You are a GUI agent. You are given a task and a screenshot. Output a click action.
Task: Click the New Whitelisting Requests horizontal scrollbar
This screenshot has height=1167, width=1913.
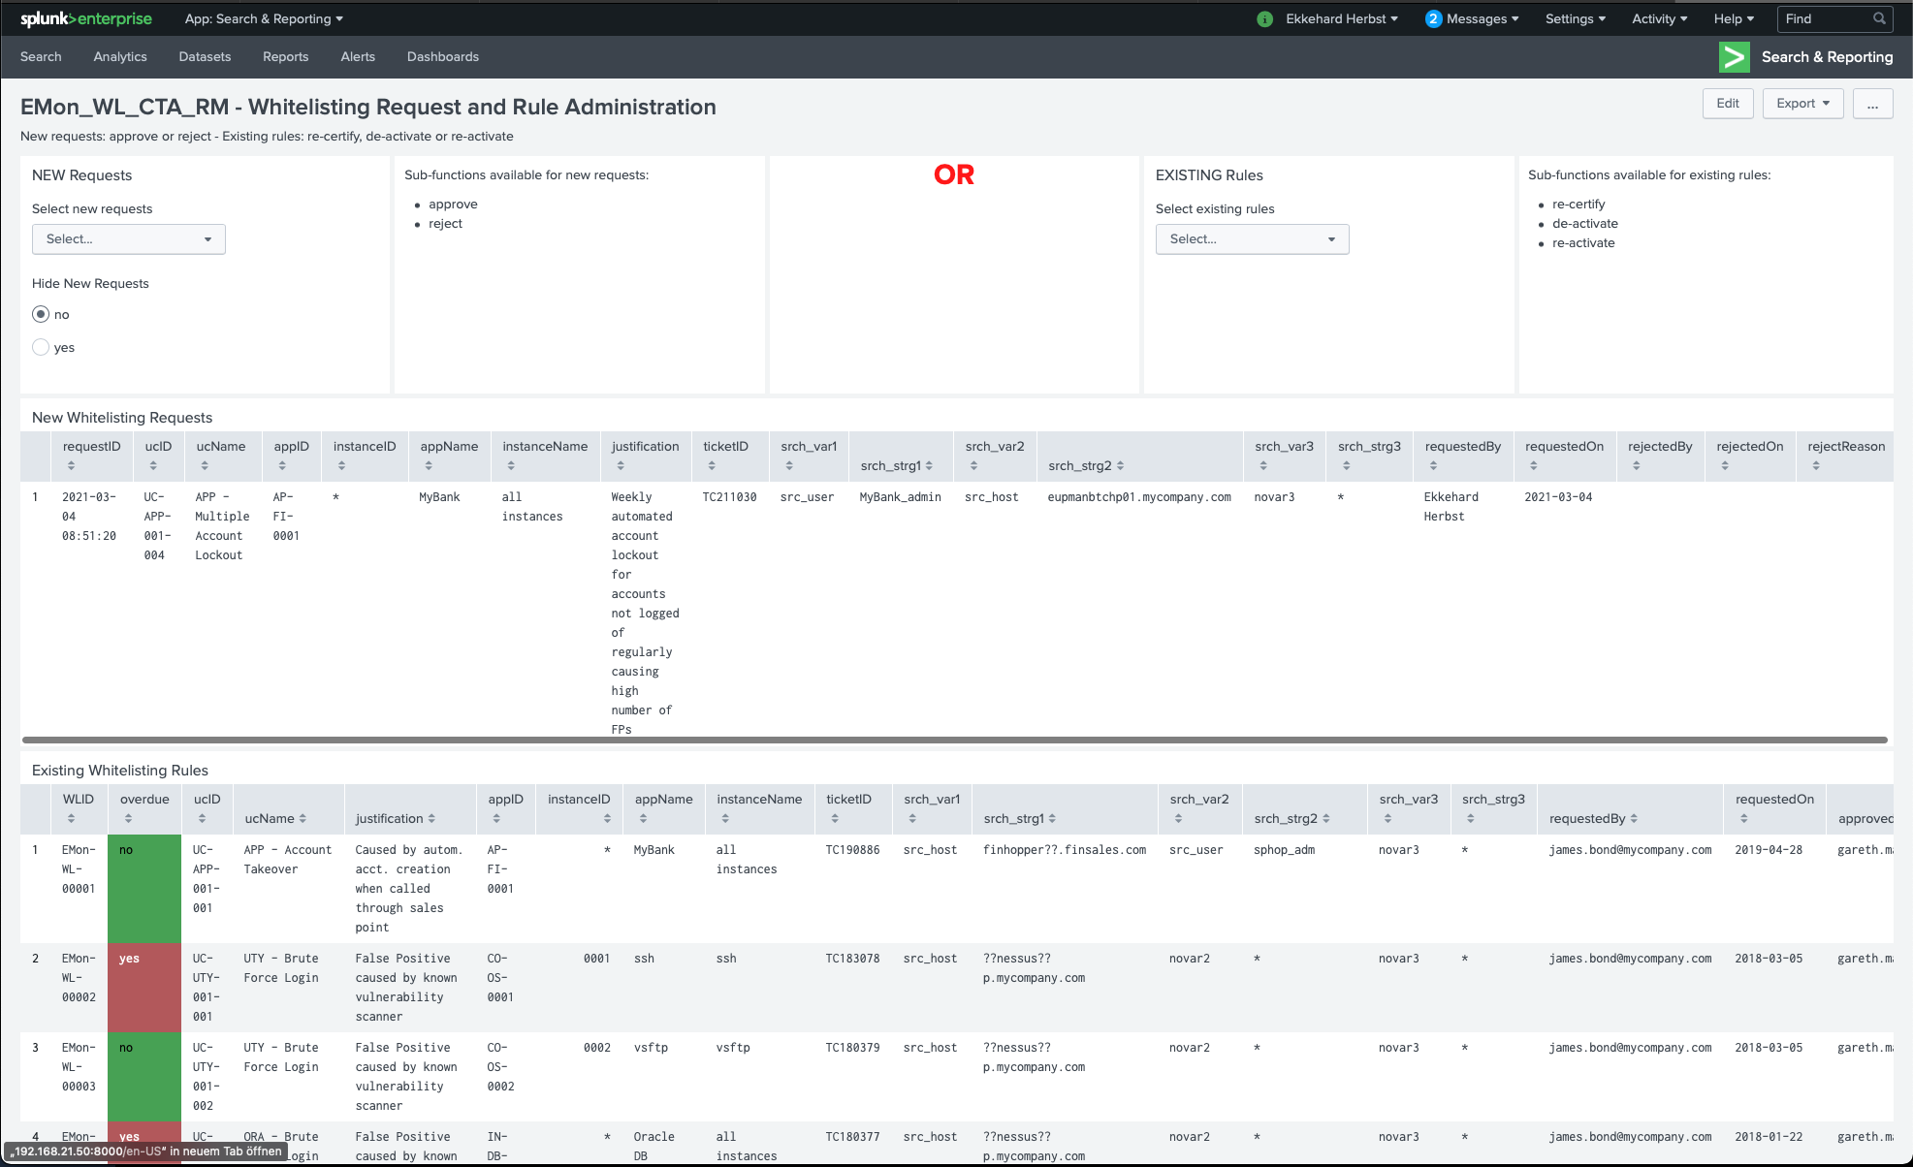point(954,740)
